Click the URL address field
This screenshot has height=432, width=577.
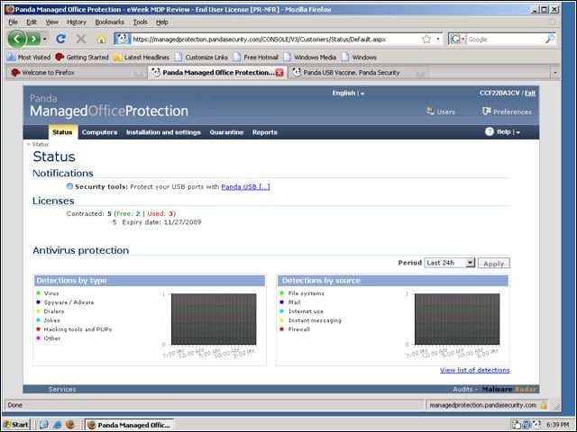click(x=275, y=39)
